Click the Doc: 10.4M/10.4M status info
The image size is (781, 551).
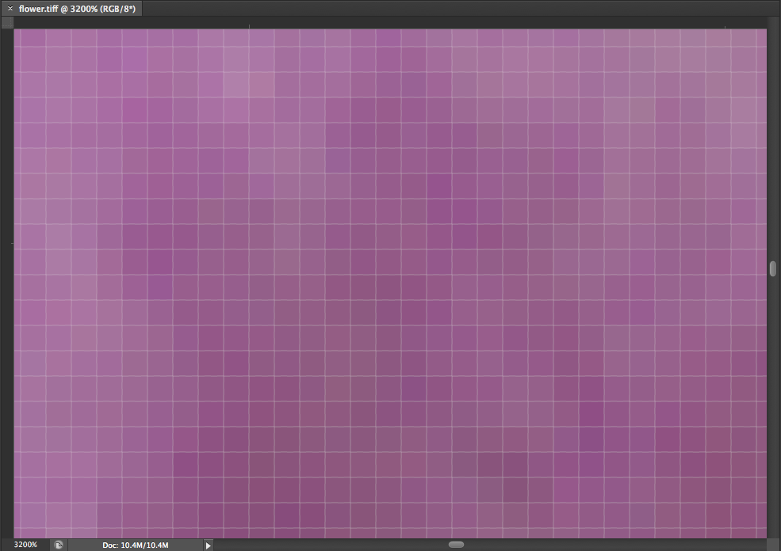(135, 545)
